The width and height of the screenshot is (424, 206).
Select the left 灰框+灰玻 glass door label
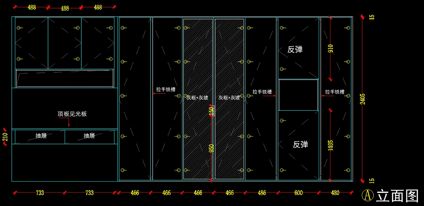pos(197,98)
